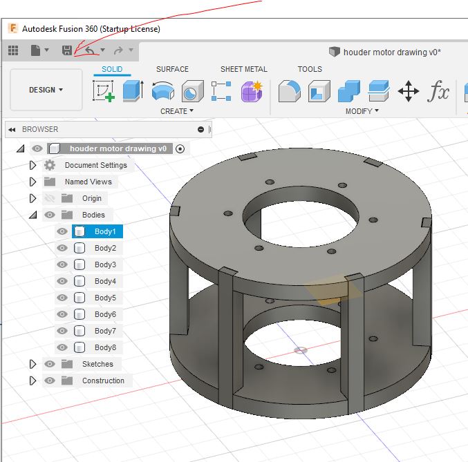Expand the Document Settings node
The width and height of the screenshot is (468, 462).
click(32, 165)
